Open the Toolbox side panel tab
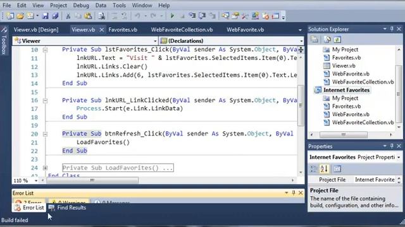Viewport: 405px width, 227px height. 4,41
